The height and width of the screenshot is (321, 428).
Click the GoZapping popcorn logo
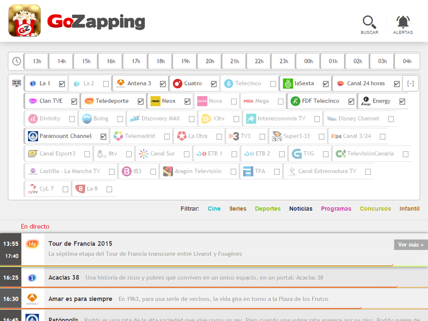[x=25, y=21]
